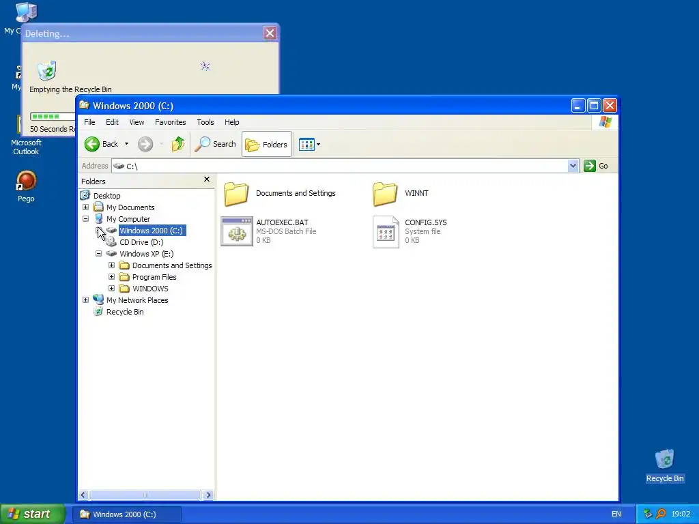Click the taskbar clock showing 19:02

[681, 514]
